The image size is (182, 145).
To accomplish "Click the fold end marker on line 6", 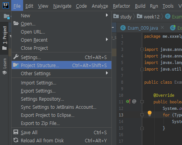I will click(x=142, y=69).
